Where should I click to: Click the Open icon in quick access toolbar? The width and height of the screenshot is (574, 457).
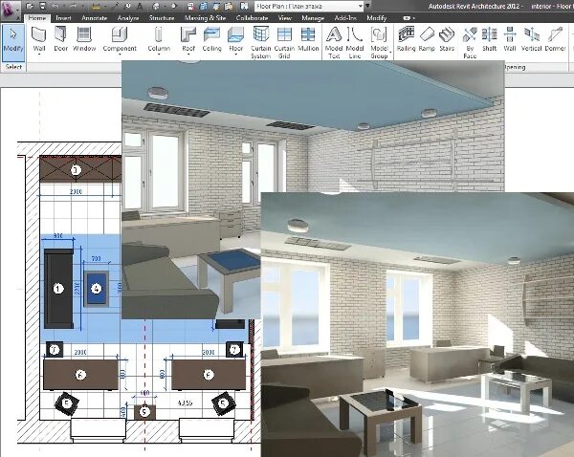[30, 7]
